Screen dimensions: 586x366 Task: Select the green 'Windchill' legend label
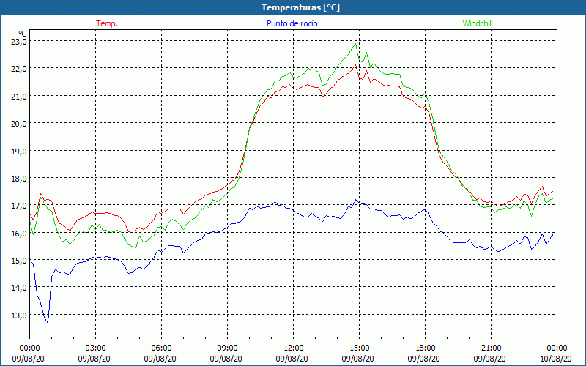[x=478, y=23]
